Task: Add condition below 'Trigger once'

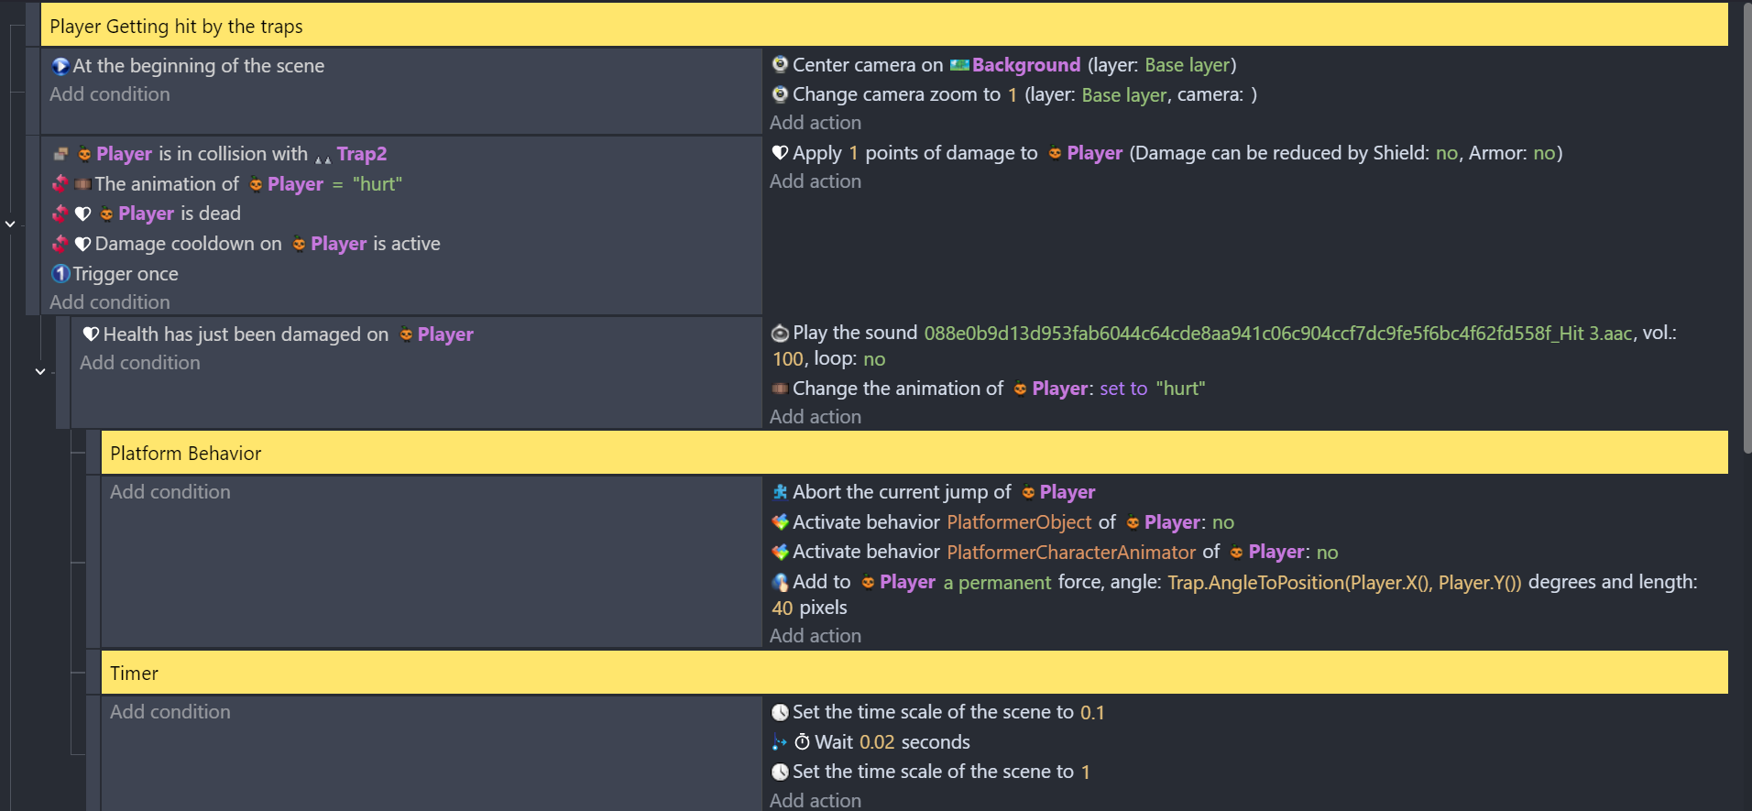Action: [110, 302]
